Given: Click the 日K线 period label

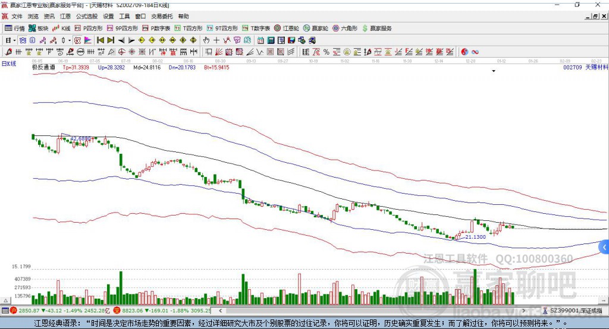Looking at the screenshot, I should click(x=9, y=64).
